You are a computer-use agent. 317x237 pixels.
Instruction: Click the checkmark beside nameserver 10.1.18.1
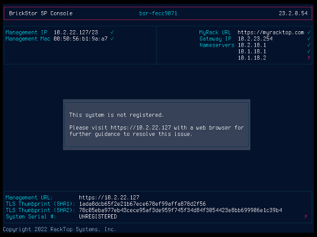[309, 51]
